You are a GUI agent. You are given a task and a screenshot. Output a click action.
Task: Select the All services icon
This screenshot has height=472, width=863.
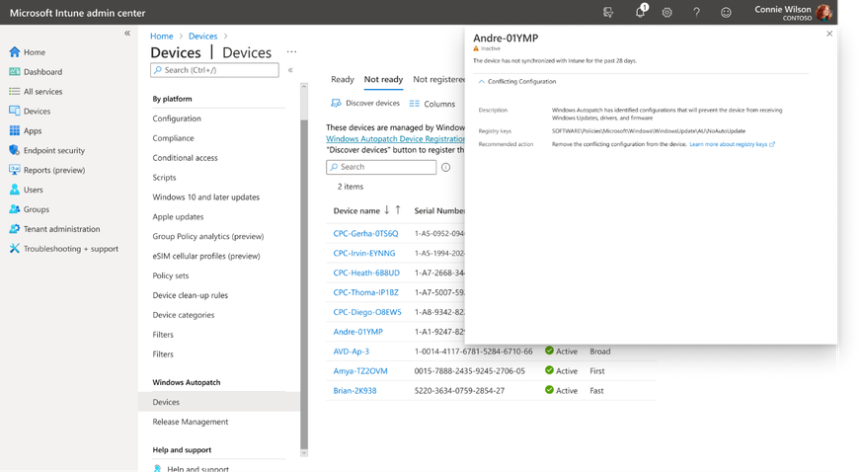pyautogui.click(x=14, y=91)
